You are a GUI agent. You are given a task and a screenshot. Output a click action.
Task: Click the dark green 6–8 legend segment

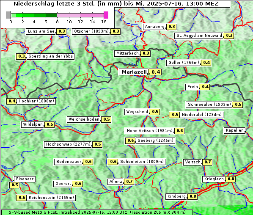coord(52,15)
